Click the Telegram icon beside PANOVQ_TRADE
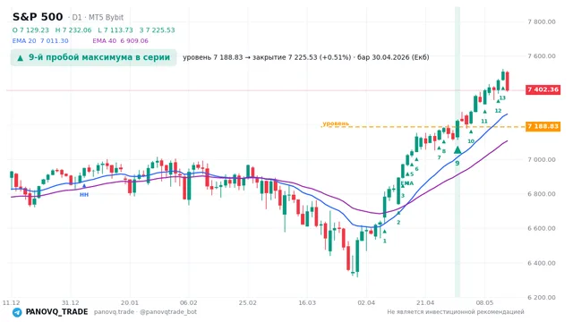 point(17,312)
